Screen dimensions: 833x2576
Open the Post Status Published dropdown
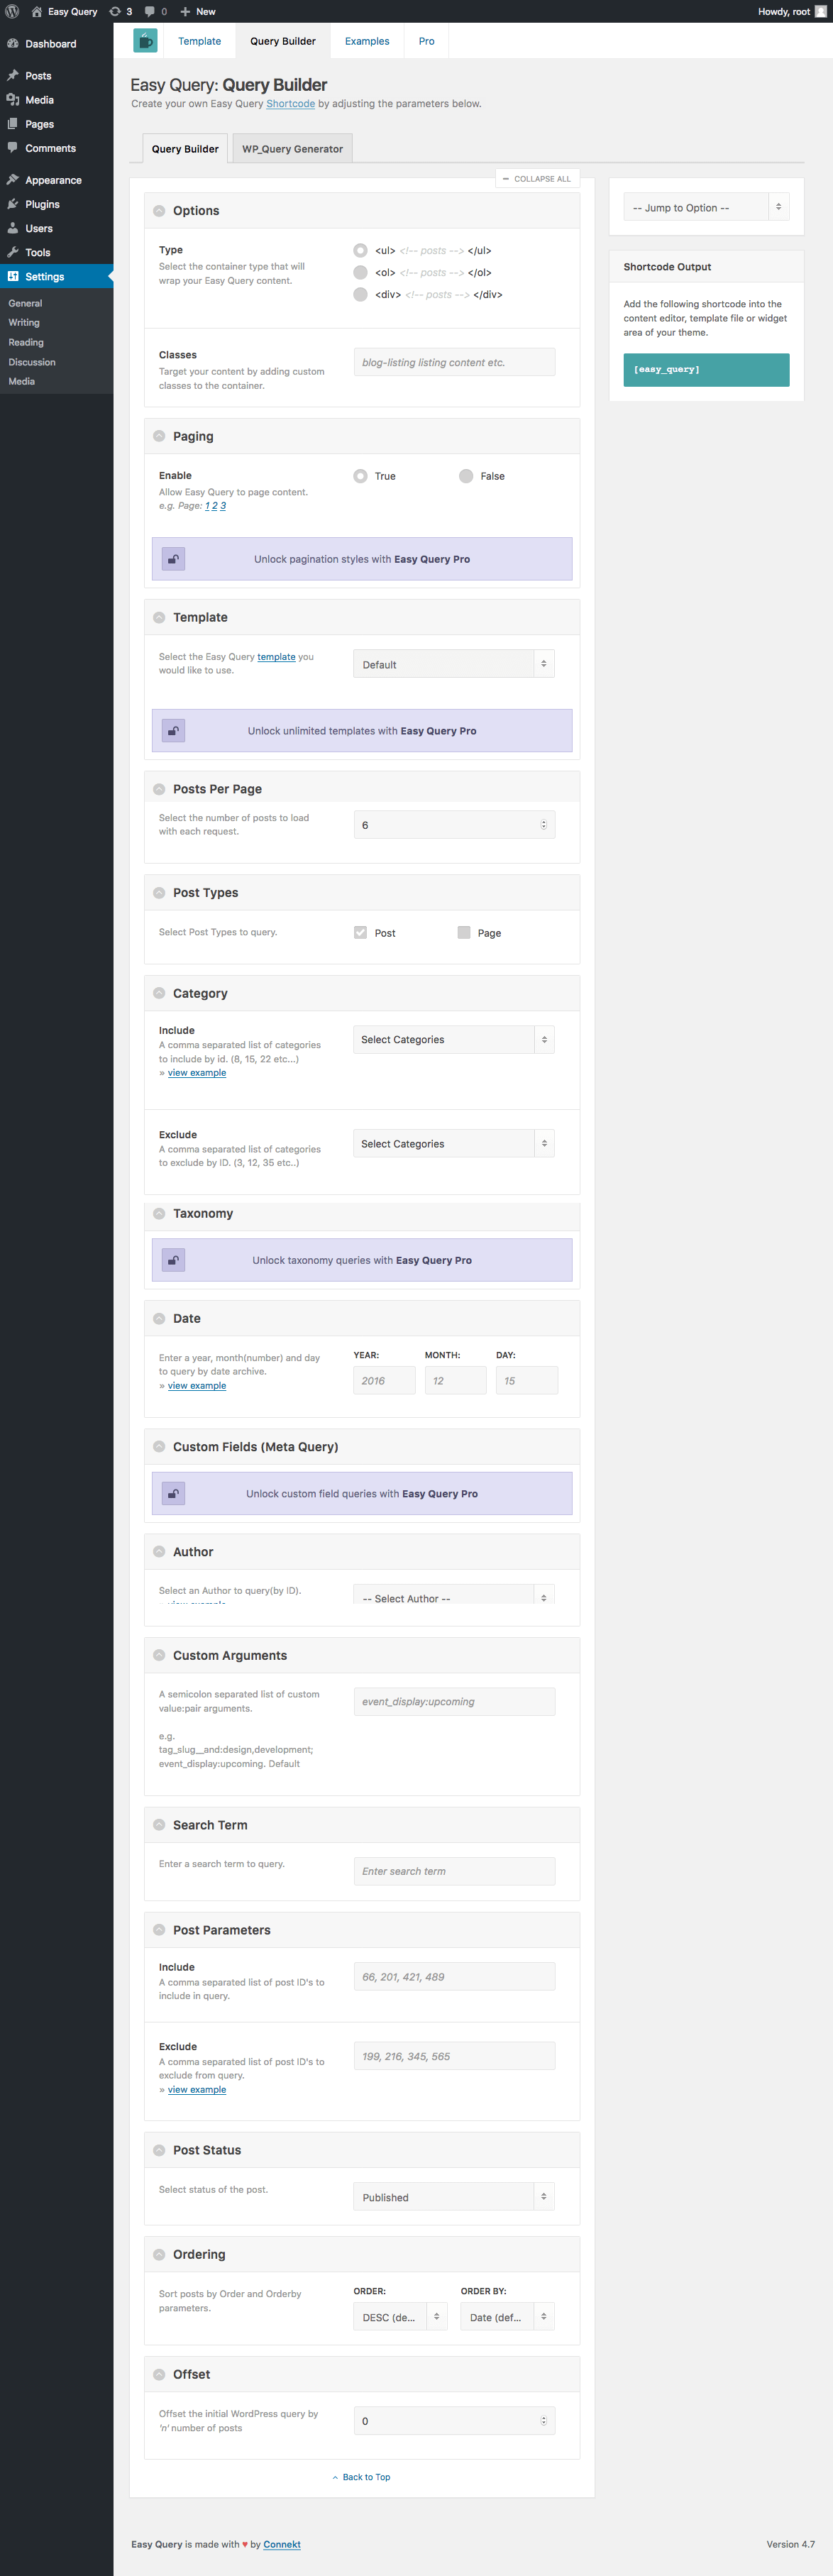point(454,2197)
